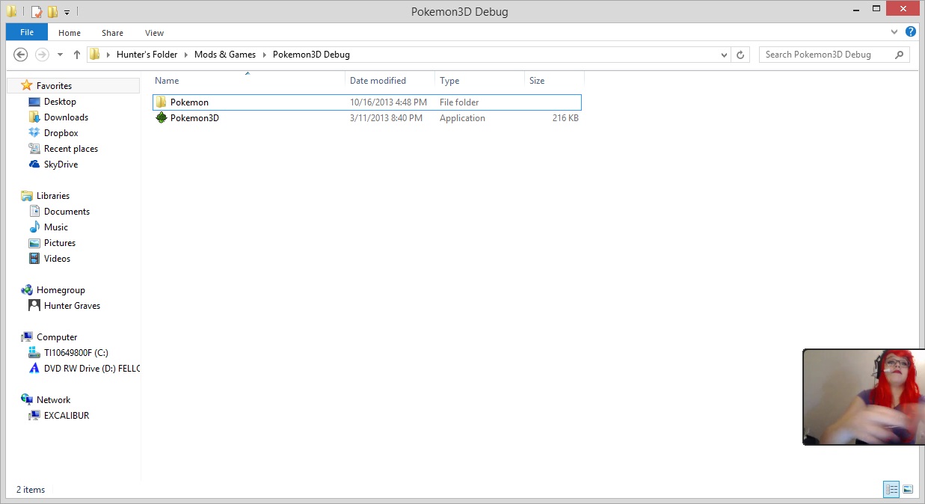The width and height of the screenshot is (925, 504).
Task: Select Network in the navigation pane
Action: (53, 400)
